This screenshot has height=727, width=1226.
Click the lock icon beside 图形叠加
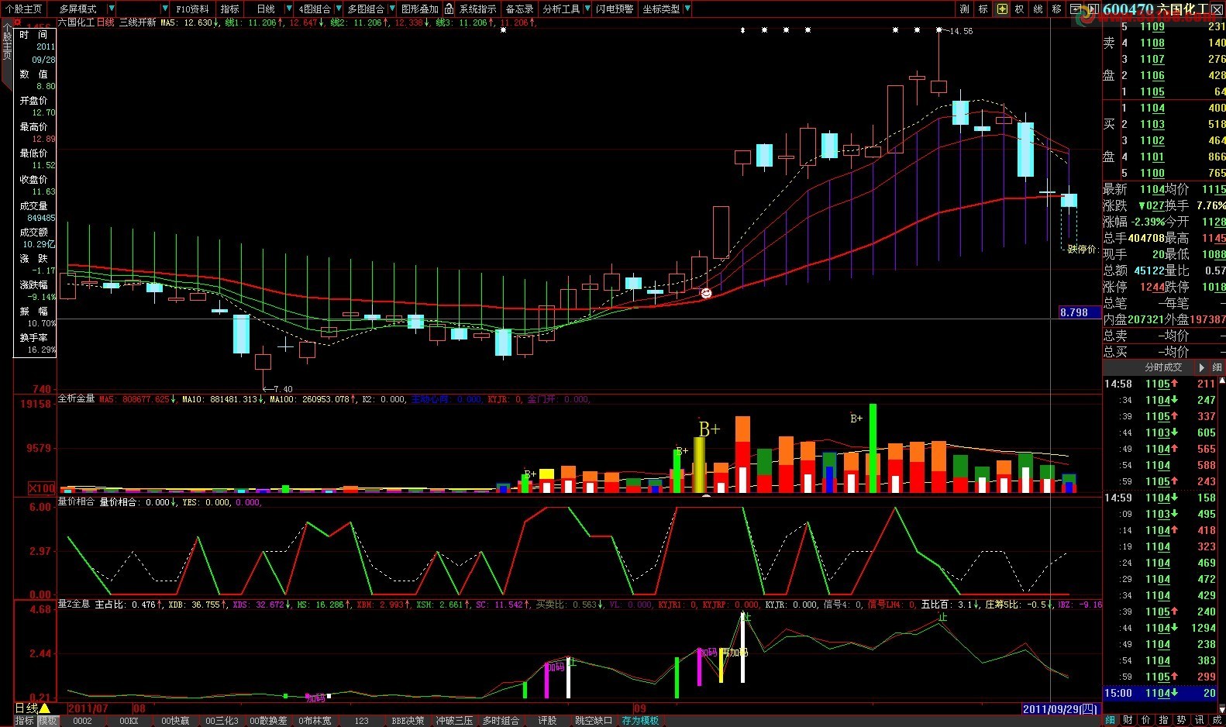click(449, 9)
